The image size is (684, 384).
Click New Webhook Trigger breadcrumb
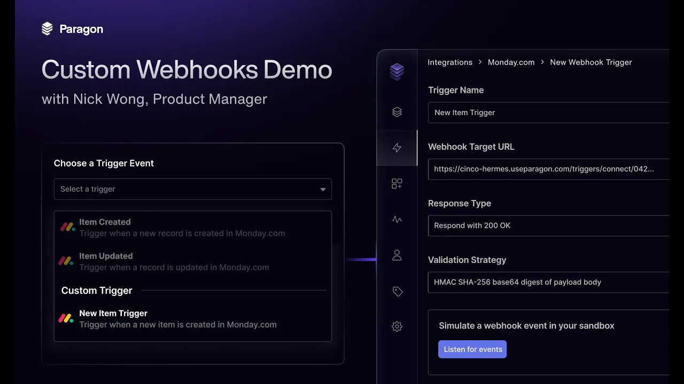[x=591, y=62]
